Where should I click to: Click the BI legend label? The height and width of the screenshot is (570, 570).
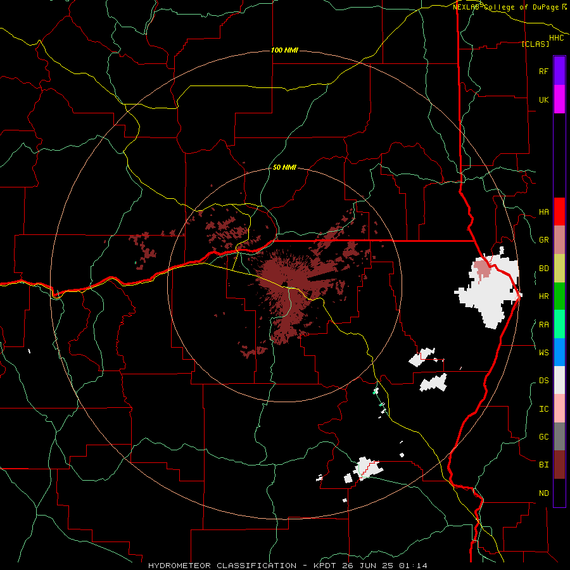(x=543, y=465)
